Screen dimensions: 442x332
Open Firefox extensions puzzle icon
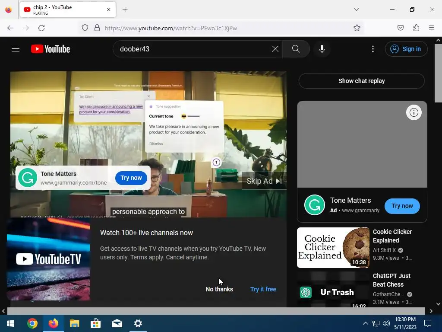417,28
